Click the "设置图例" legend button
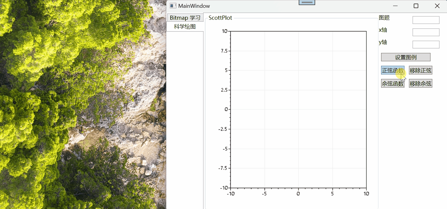Screen dimensions: 447x209 (405, 57)
